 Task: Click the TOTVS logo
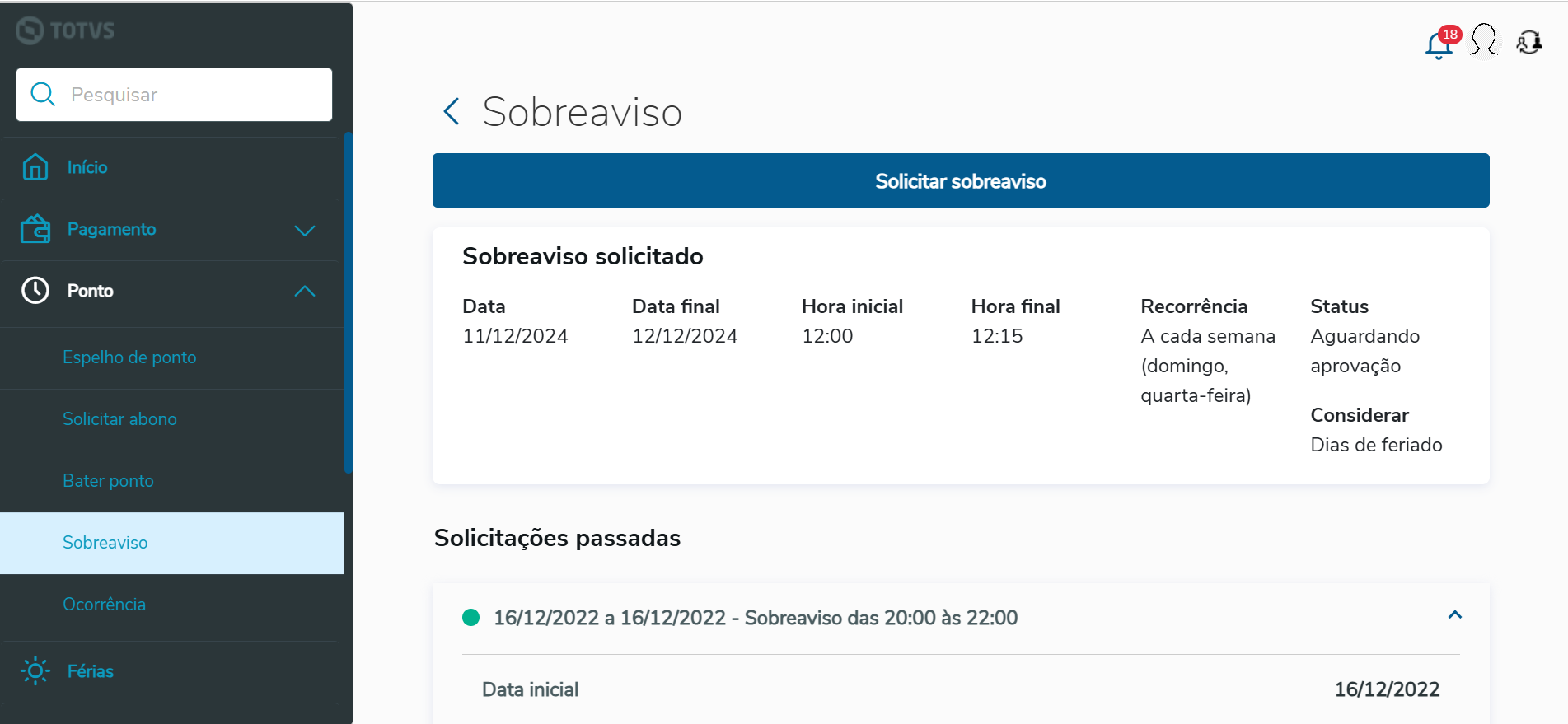(x=65, y=30)
